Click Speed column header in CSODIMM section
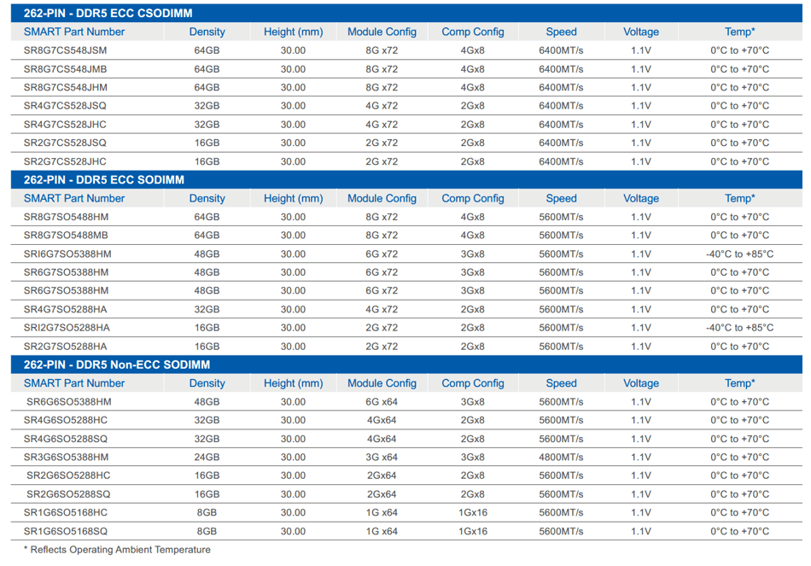This screenshot has width=811, height=566. coord(561,32)
